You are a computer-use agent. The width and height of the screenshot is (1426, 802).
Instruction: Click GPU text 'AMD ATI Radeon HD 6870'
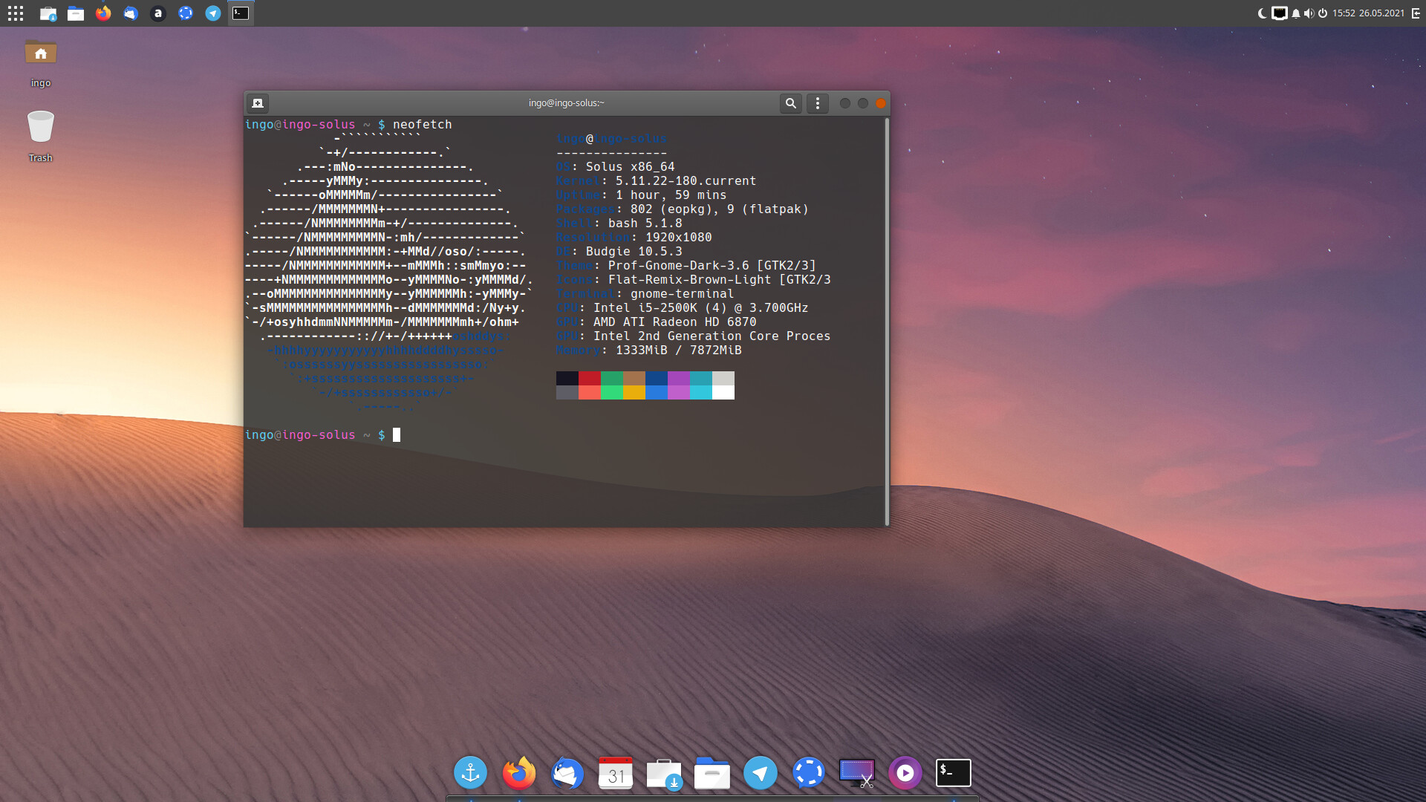point(675,322)
